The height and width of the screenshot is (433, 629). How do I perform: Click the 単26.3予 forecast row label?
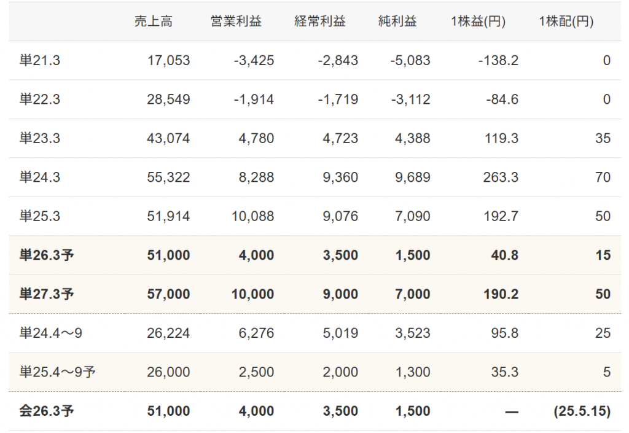[47, 256]
